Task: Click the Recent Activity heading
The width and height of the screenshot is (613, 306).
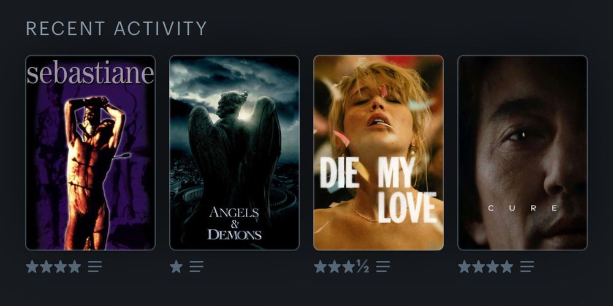Action: 116,29
